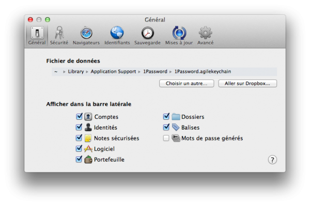Viewport: 310px width, 206px height.
Task: Uncheck the Logiciel checkbox
Action: click(x=79, y=149)
